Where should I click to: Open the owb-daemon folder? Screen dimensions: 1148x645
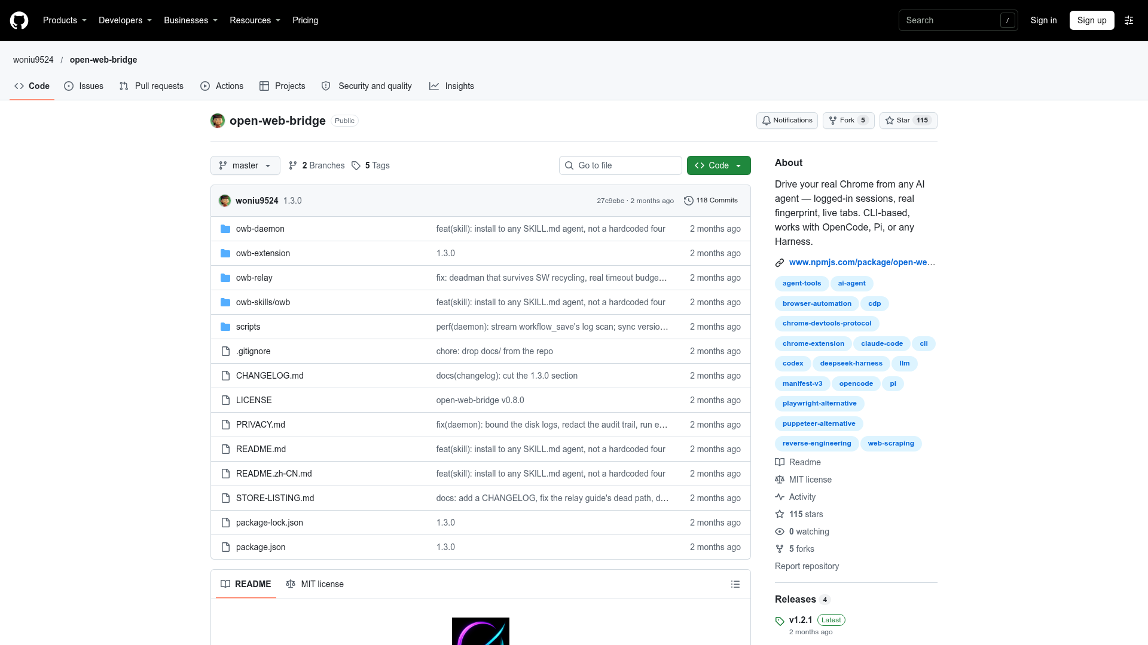click(x=260, y=229)
